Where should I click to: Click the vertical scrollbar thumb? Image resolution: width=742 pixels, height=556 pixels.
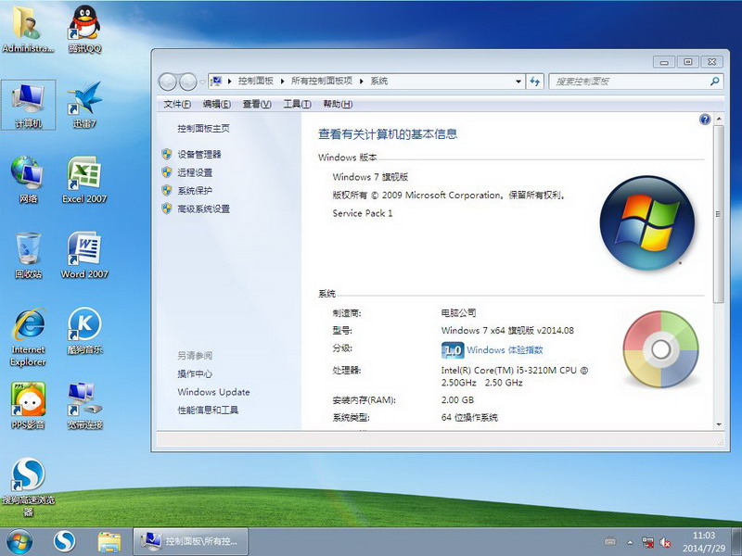(x=718, y=214)
